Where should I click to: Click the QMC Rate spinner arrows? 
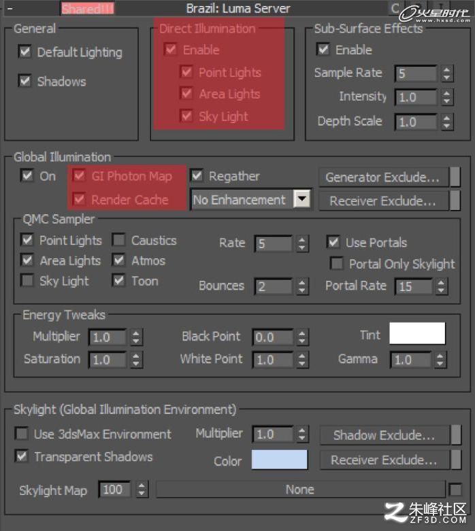tap(301, 243)
